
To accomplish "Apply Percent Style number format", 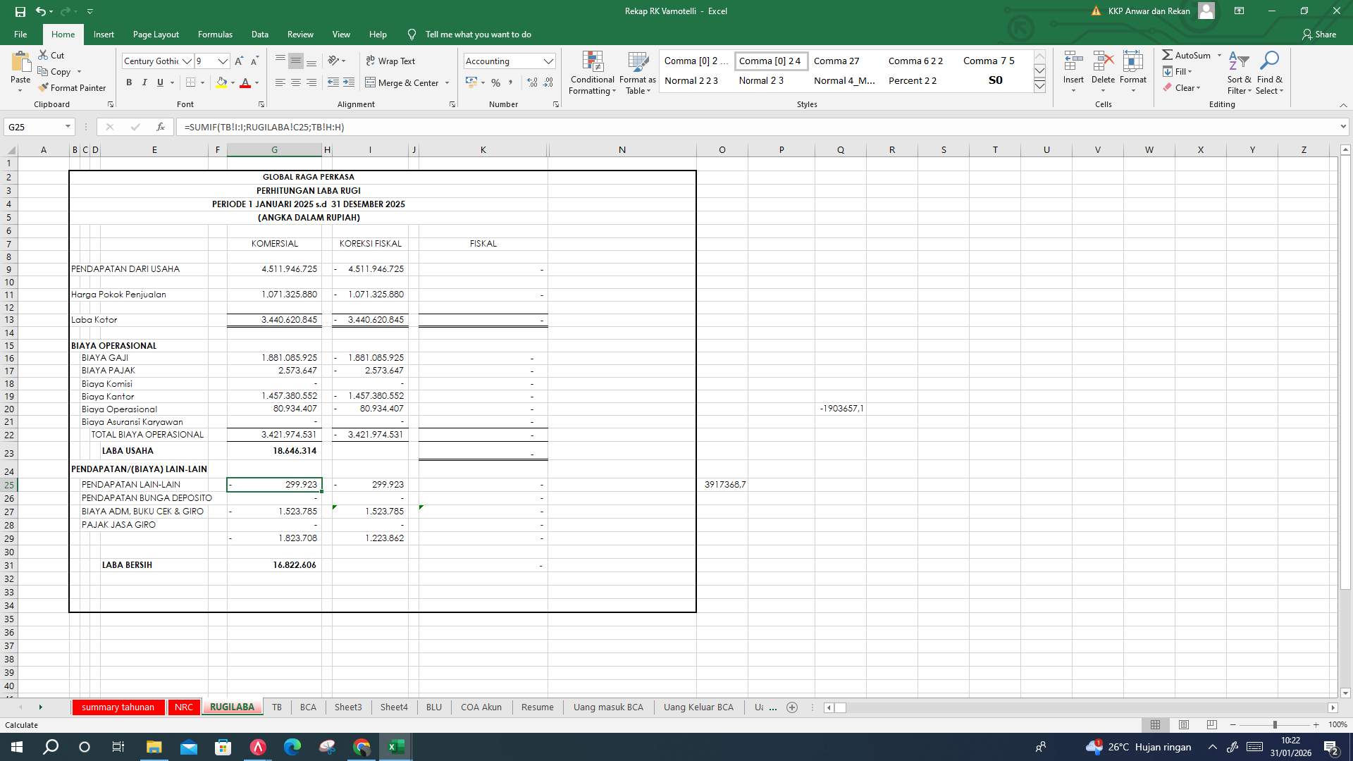I will (496, 82).
